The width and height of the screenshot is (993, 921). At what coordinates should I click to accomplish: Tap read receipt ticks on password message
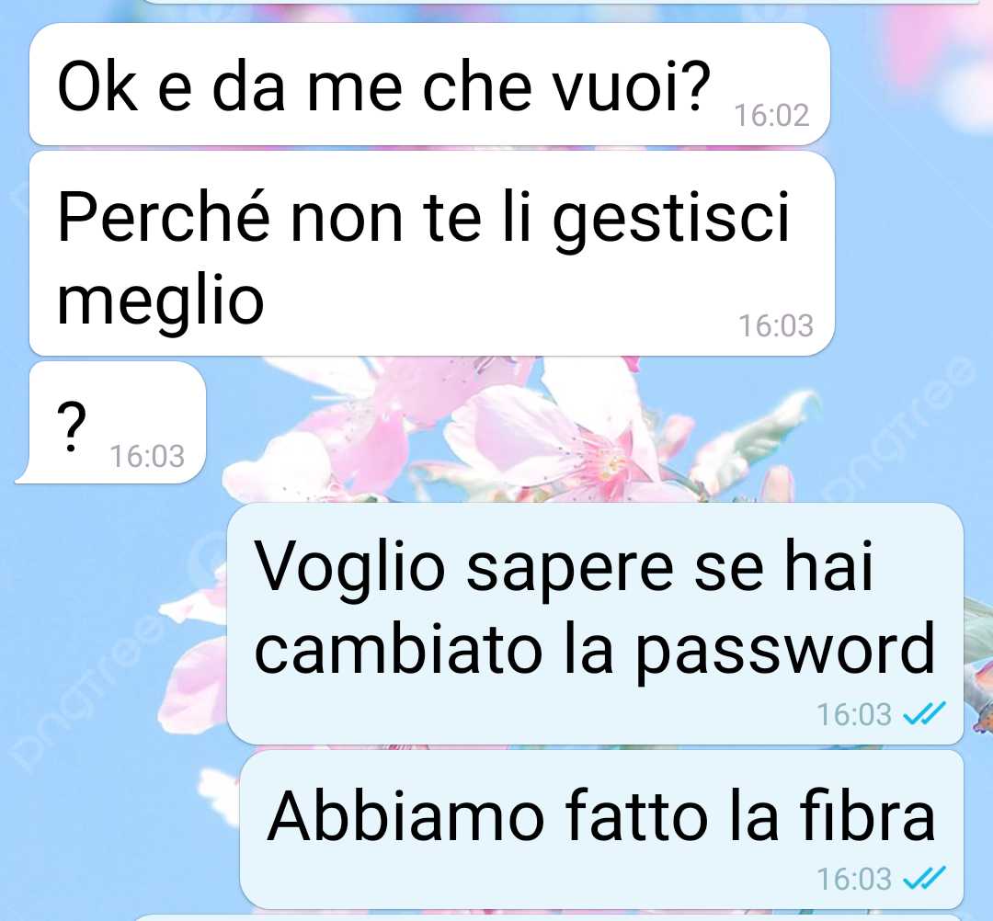(x=924, y=713)
